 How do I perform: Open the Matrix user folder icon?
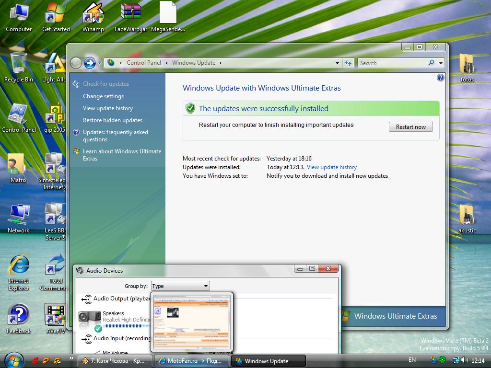[19, 168]
